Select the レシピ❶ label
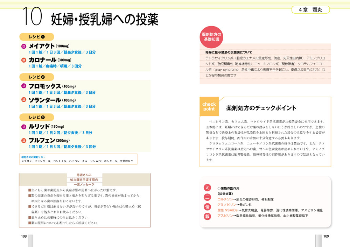Image resolution: width=350 pixels, height=247 pixels. pyautogui.click(x=36, y=37)
